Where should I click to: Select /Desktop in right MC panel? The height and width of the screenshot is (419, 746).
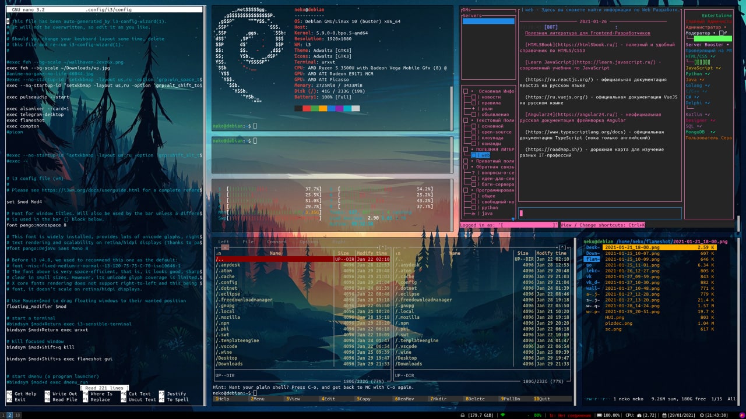click(x=482, y=358)
